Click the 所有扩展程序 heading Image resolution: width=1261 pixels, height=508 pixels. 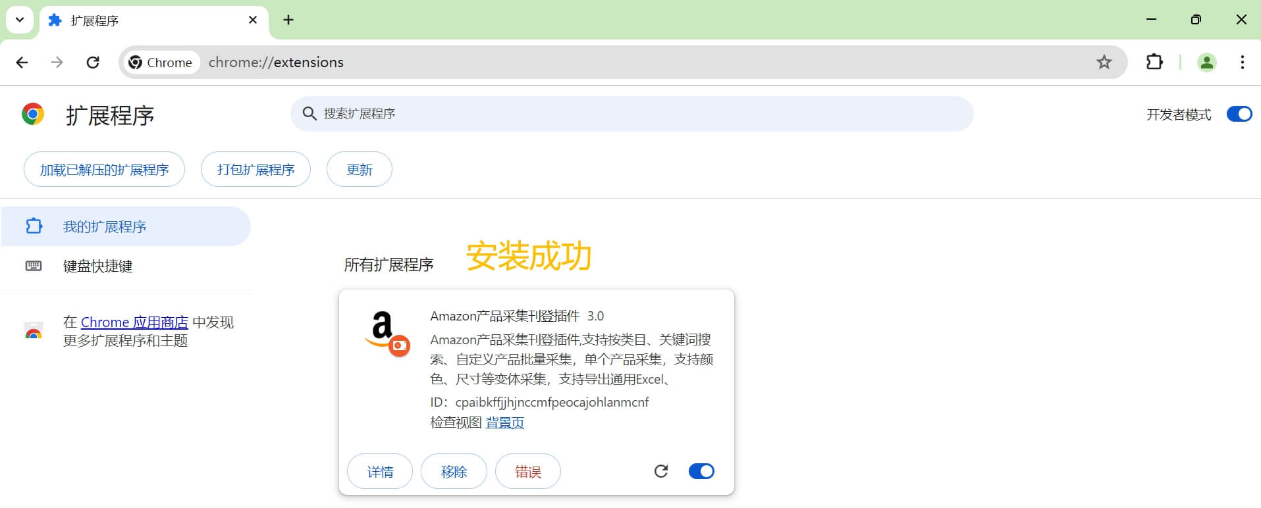pyautogui.click(x=389, y=265)
